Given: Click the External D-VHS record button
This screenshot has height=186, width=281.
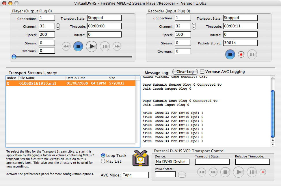Looking at the screenshot, I should pyautogui.click(x=263, y=172).
